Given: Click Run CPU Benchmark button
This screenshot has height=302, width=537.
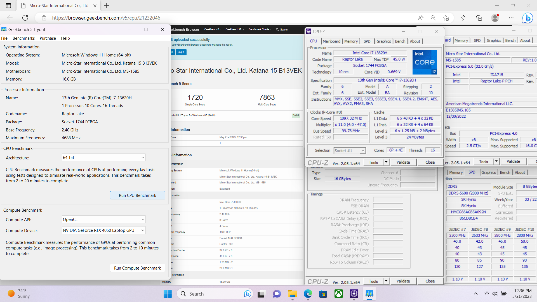Looking at the screenshot, I should (138, 195).
